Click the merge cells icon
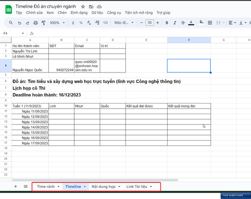 tap(218, 23)
